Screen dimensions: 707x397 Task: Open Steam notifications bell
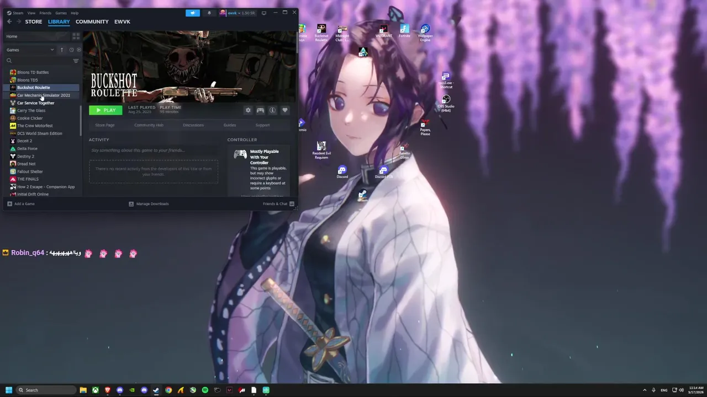coord(209,13)
